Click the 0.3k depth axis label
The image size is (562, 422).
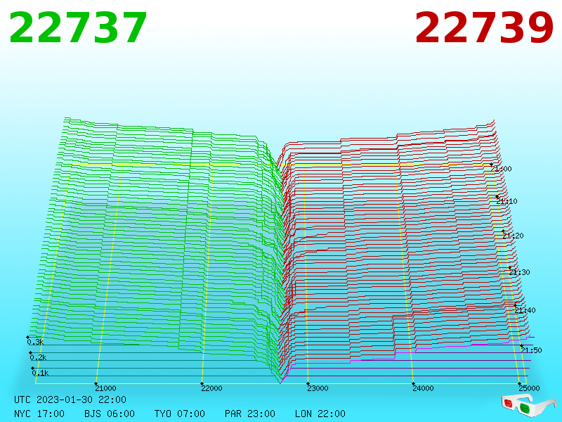[x=36, y=342]
